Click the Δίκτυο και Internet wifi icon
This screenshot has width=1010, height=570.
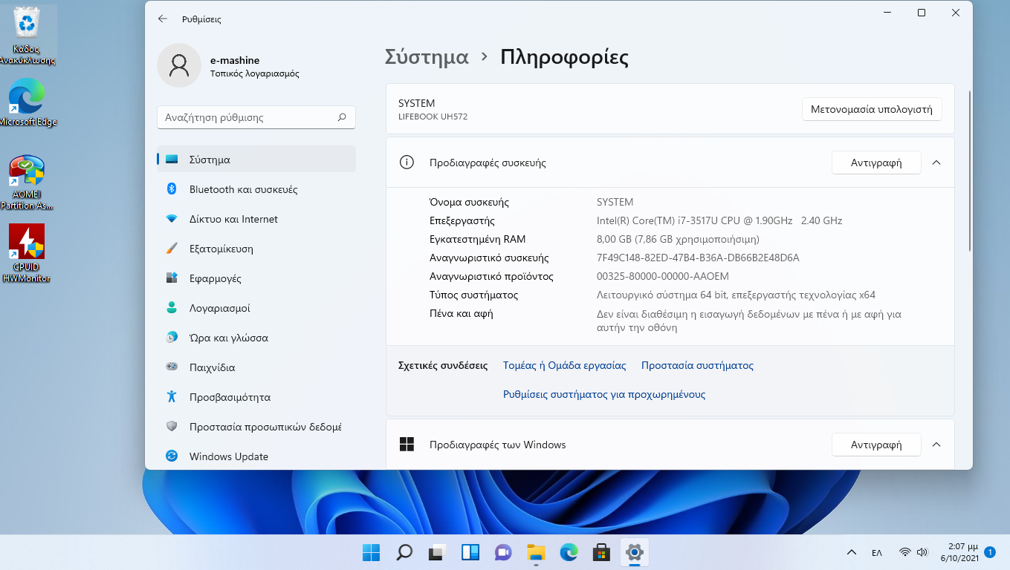pyautogui.click(x=172, y=219)
